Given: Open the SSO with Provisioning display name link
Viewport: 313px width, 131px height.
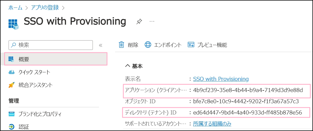Looking at the screenshot, I should pos(221,79).
